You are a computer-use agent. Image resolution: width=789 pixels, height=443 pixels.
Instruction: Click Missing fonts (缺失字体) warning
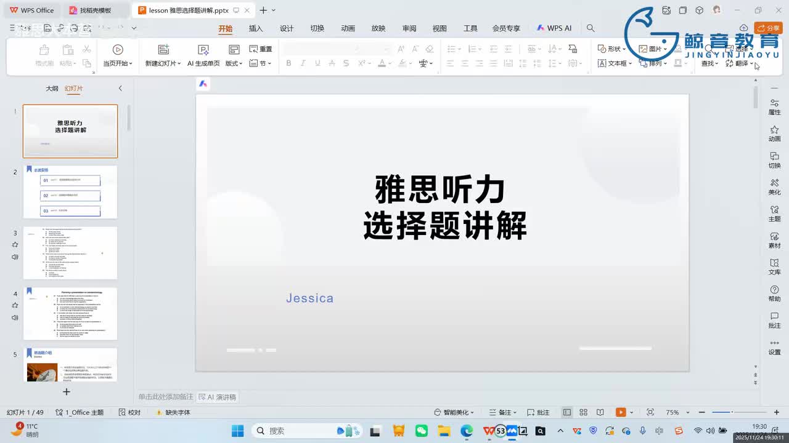point(173,413)
